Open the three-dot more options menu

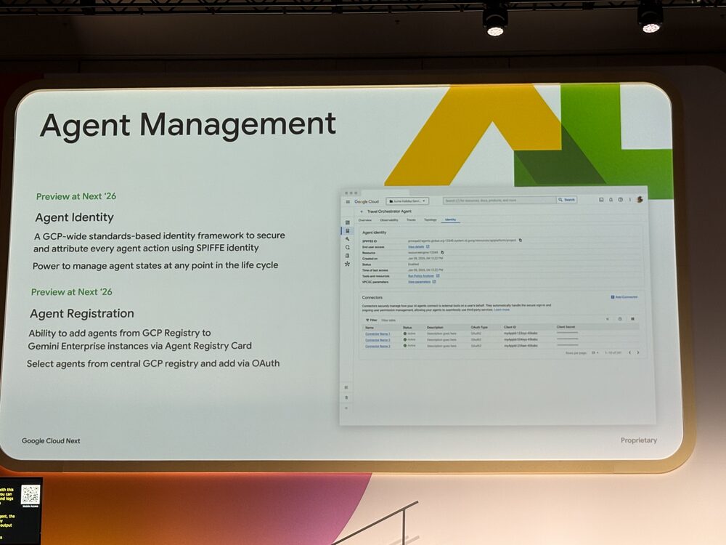pos(629,200)
